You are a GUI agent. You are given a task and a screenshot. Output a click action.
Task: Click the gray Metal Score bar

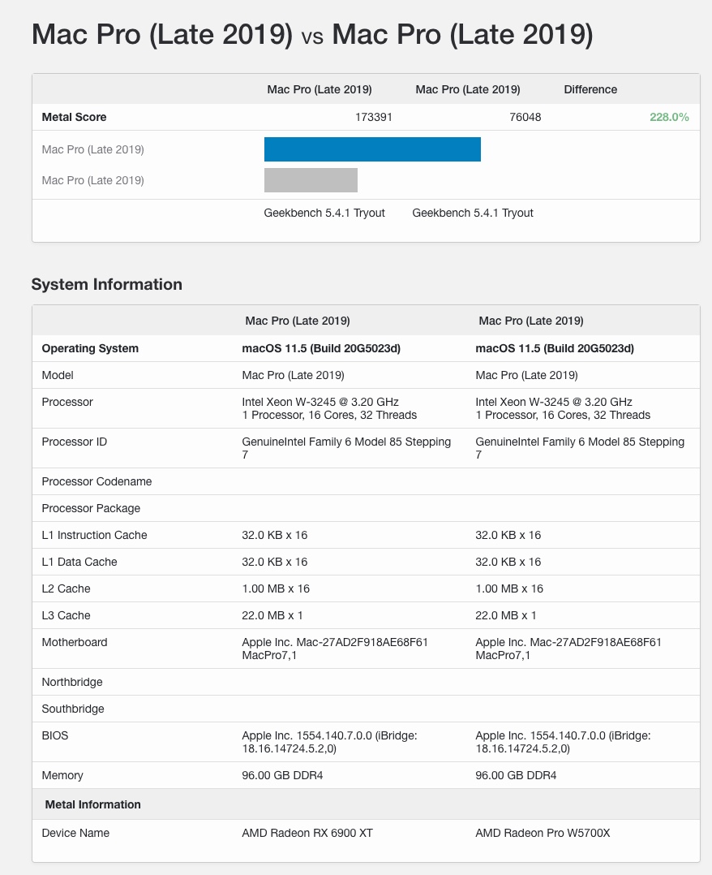[311, 180]
